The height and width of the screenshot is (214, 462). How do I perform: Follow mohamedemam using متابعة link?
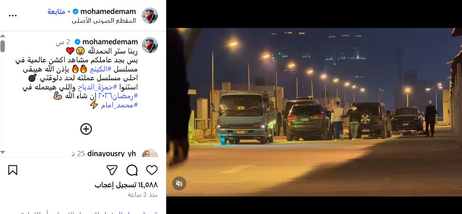tap(56, 12)
